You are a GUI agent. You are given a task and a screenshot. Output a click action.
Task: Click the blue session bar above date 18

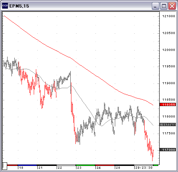27,165
